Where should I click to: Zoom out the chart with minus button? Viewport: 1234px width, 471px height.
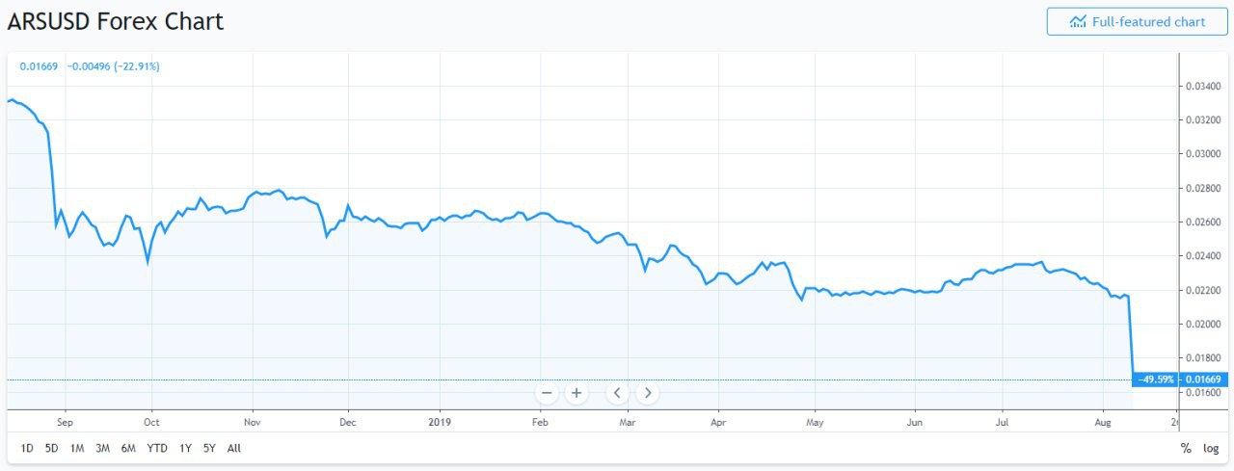[x=548, y=393]
